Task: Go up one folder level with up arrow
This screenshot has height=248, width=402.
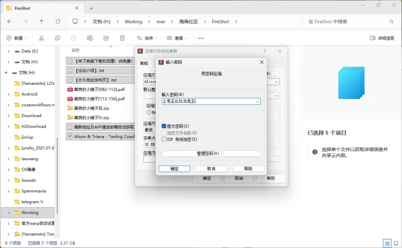Action: click(x=42, y=22)
